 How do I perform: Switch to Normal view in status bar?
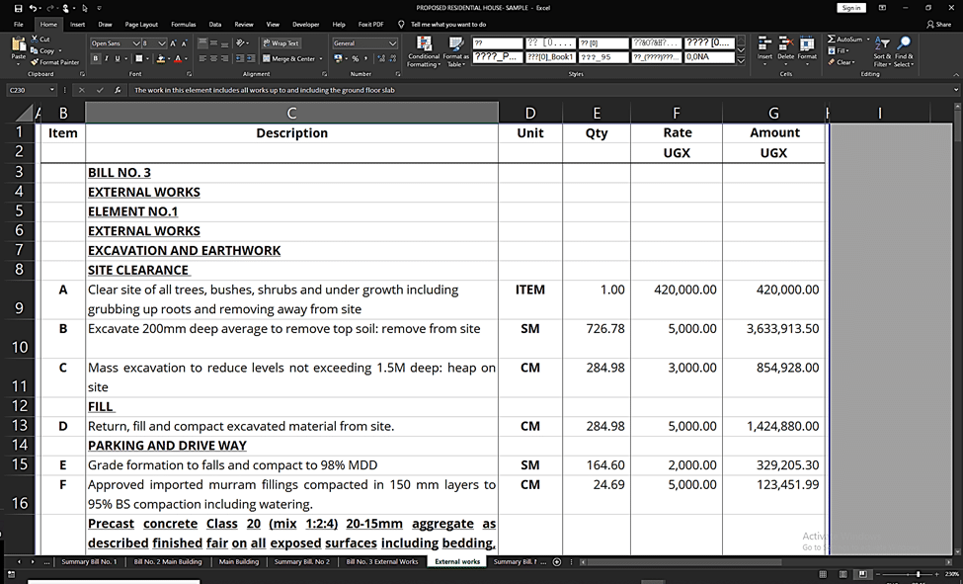pyautogui.click(x=823, y=574)
